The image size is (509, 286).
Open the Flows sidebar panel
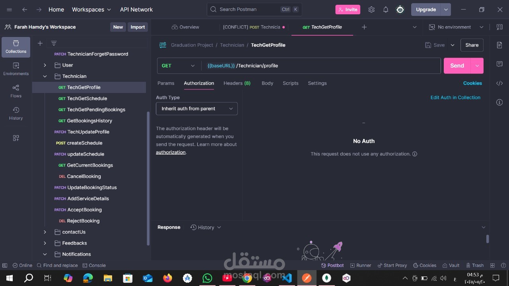coord(16,91)
